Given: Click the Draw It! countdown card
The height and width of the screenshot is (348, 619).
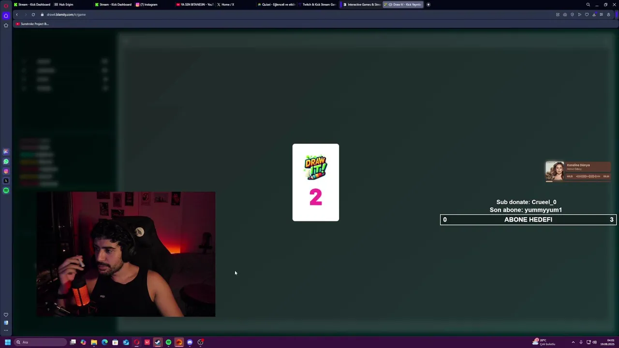Looking at the screenshot, I should pos(316,182).
